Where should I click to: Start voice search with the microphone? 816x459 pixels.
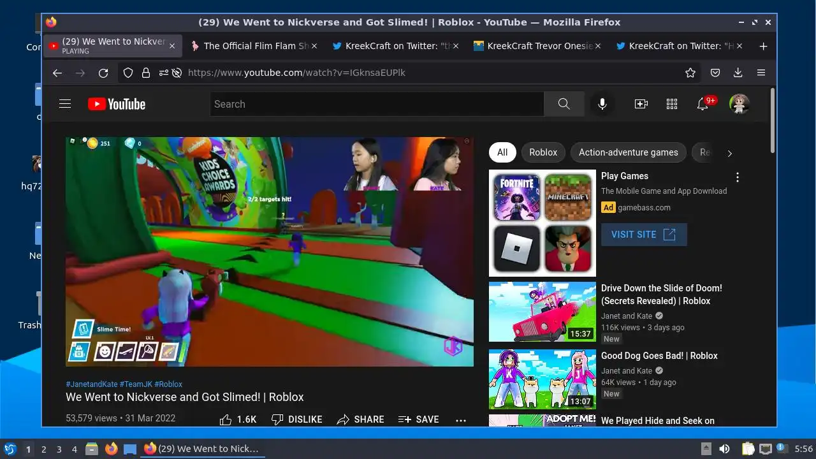coord(602,104)
